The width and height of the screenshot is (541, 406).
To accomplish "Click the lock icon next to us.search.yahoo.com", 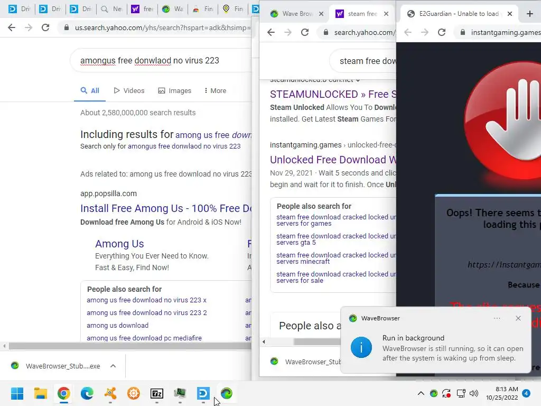I will [67, 27].
